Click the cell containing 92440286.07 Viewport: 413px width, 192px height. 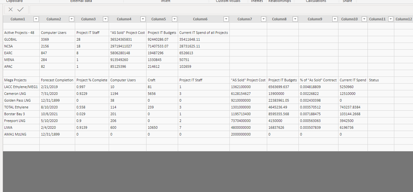162,39
